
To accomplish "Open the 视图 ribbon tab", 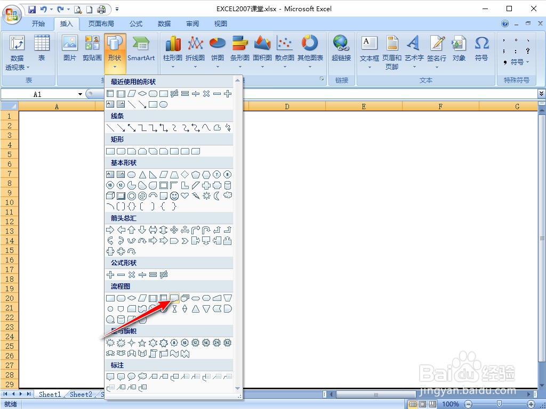I will click(220, 23).
